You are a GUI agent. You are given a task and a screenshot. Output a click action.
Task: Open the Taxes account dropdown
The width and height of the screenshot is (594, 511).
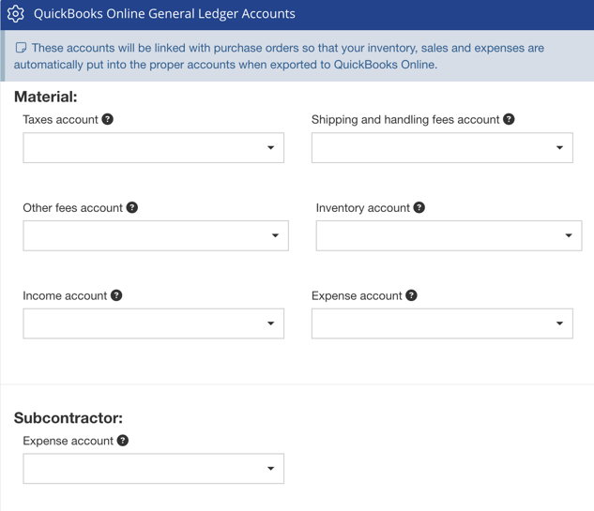[x=154, y=148]
